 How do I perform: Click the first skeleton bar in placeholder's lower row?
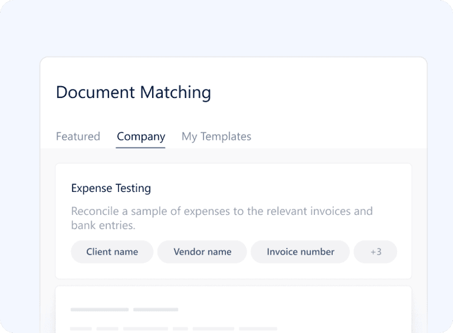[81, 329]
